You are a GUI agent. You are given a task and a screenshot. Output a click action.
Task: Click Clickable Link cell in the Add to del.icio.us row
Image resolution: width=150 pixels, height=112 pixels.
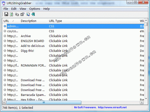pyautogui.click(x=58, y=46)
